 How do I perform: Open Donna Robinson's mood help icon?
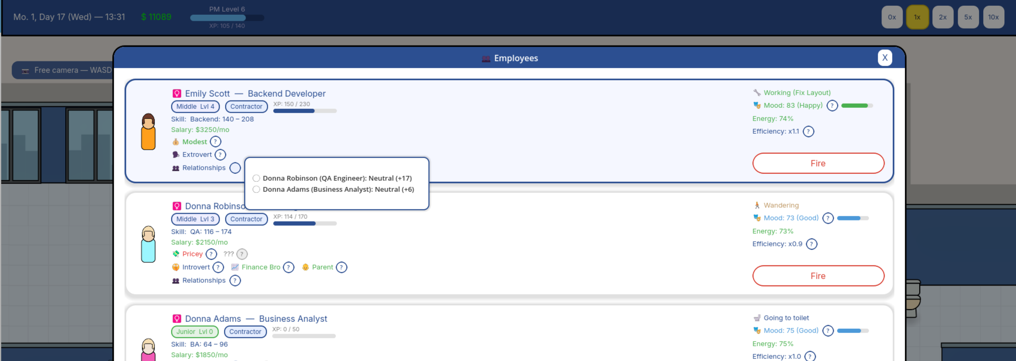(828, 218)
